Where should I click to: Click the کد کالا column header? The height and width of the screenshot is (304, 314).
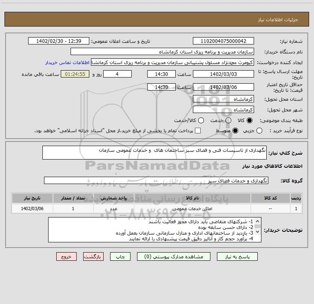(270, 198)
